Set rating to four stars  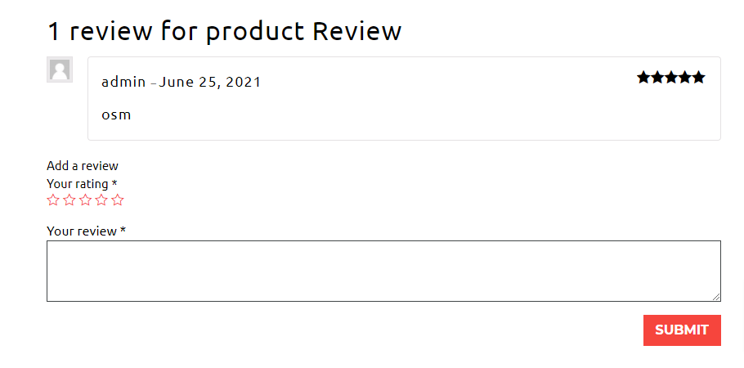pos(101,200)
